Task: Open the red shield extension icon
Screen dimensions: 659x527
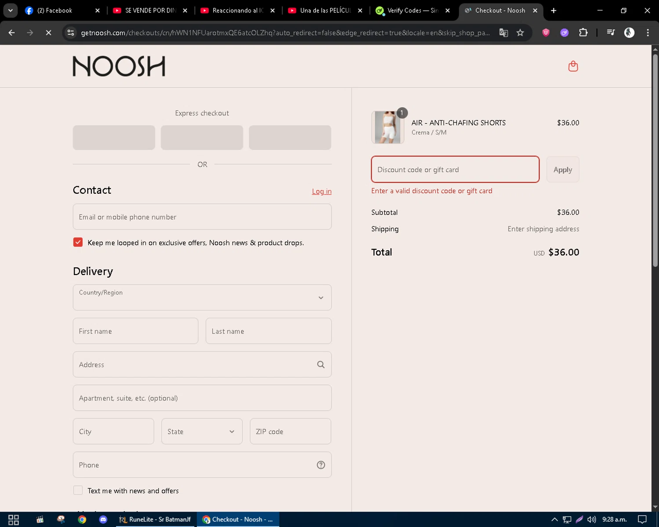Action: point(546,32)
